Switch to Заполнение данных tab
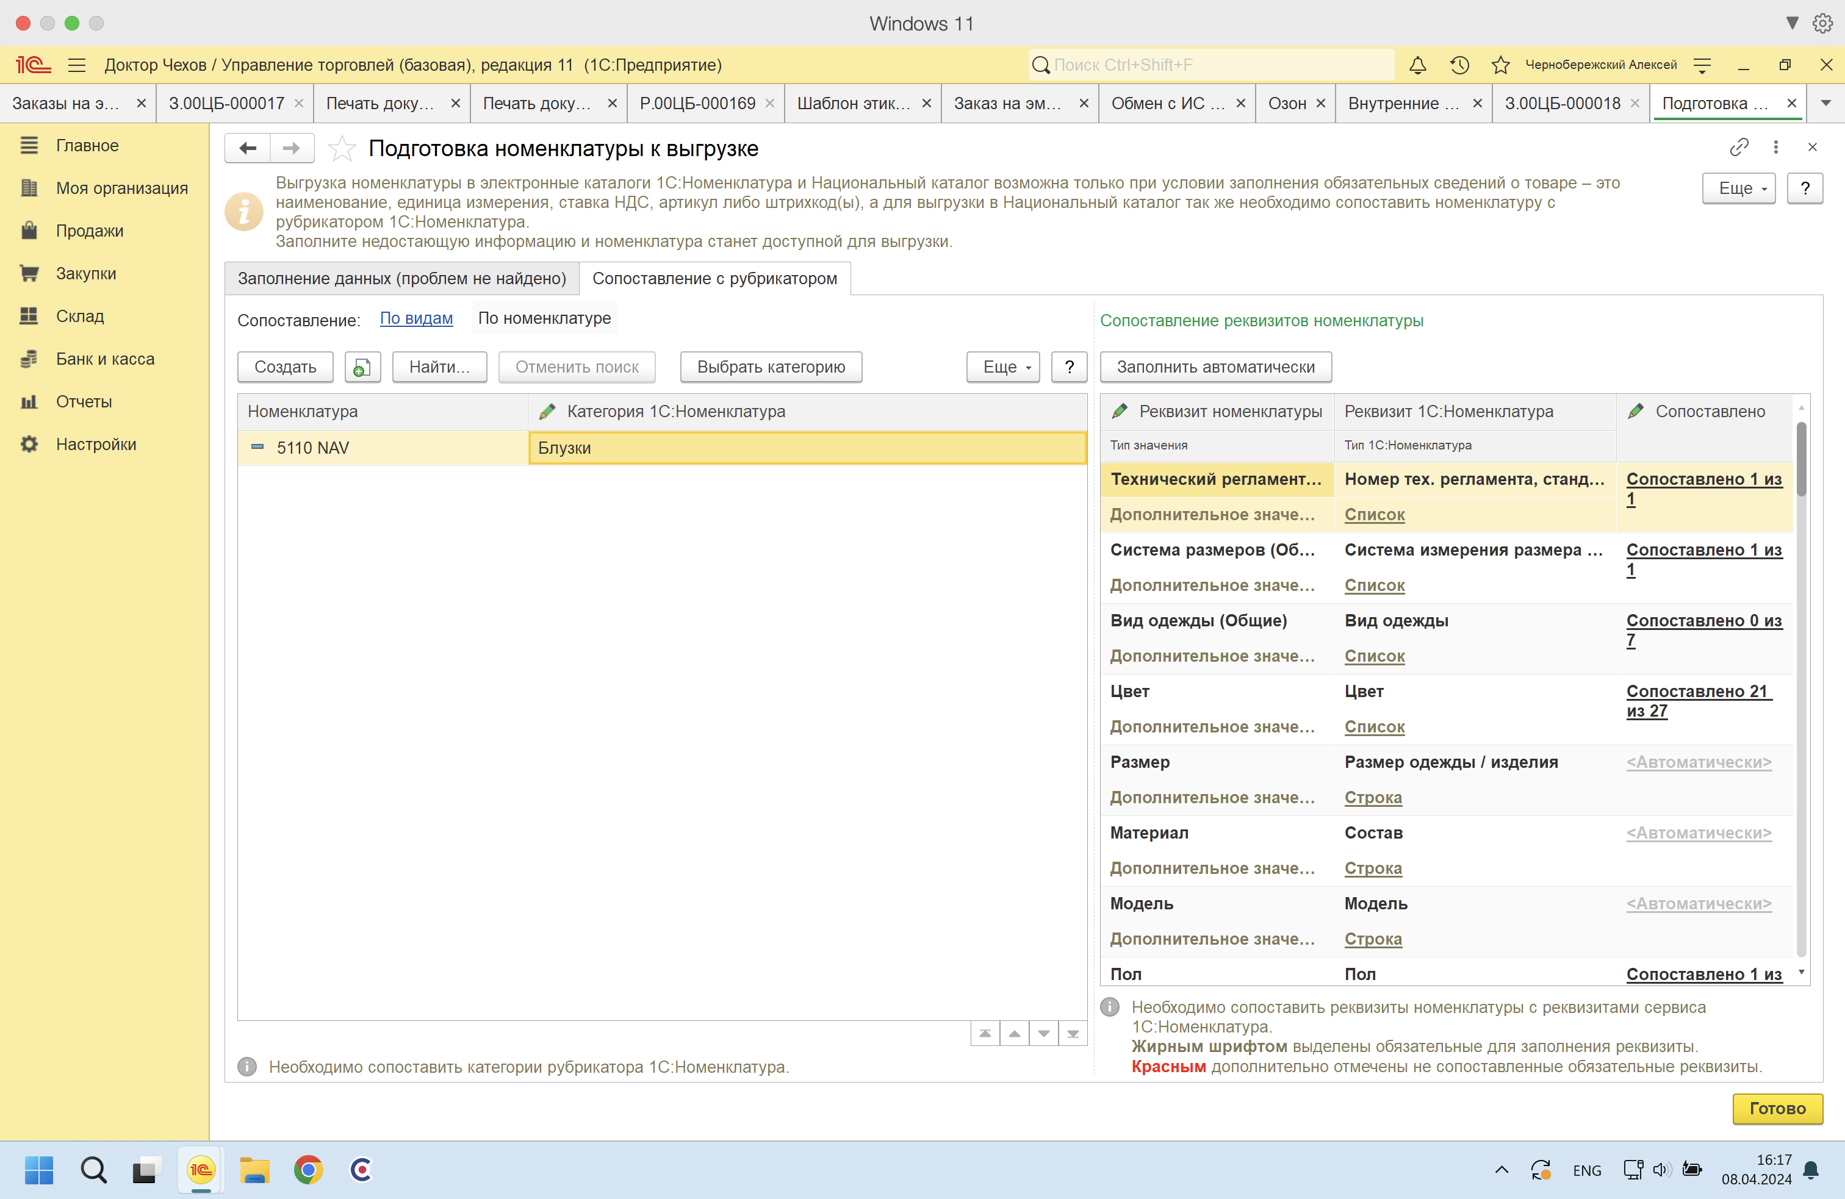 tap(401, 279)
